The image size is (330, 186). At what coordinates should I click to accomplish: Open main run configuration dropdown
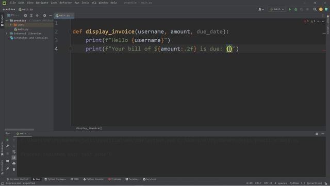(277, 9)
